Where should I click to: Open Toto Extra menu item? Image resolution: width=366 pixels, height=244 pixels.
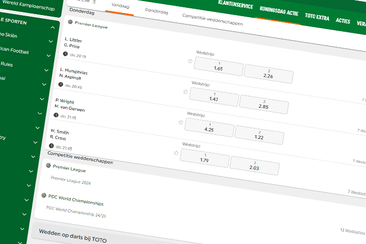pos(317,17)
